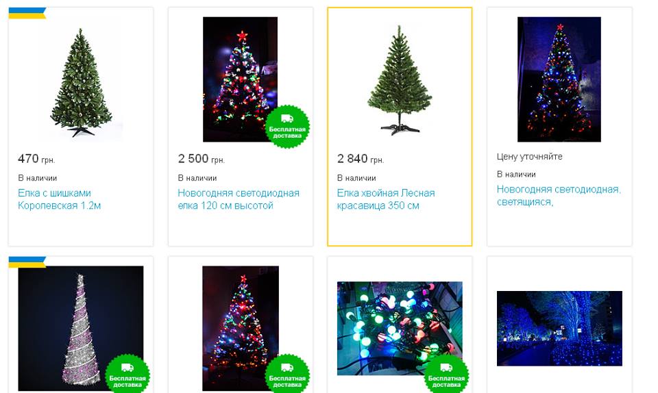Click the free delivery badge on the 2 500 грн. tree

287,127
